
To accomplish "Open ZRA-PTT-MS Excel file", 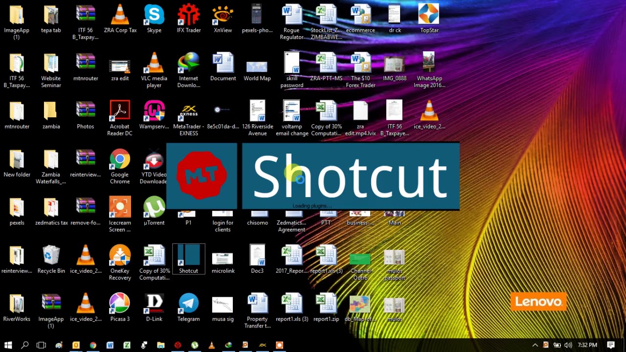I will click(x=326, y=67).
